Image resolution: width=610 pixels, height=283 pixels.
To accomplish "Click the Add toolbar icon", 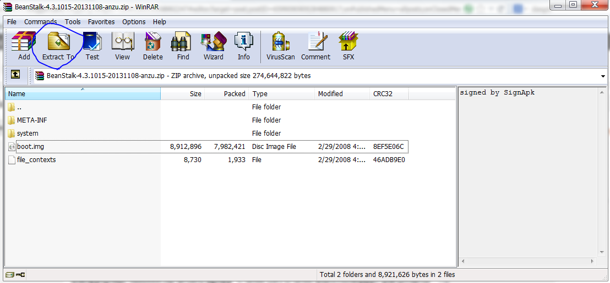I will 24,42.
